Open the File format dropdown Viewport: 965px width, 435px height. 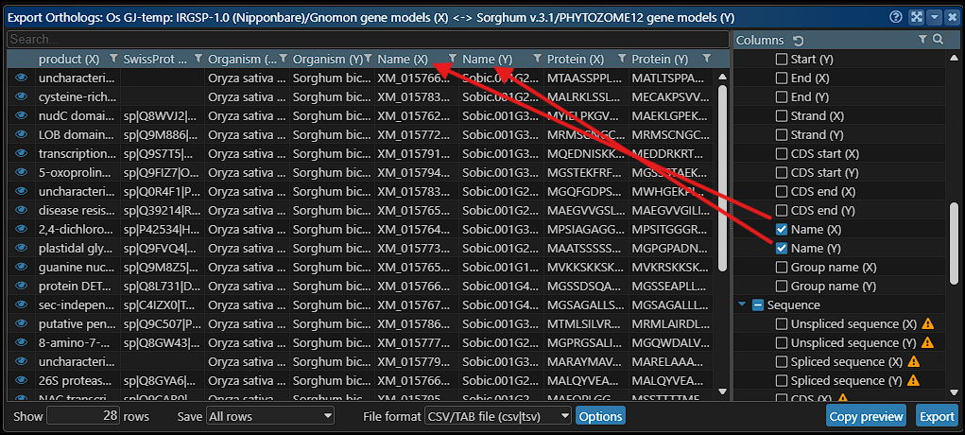pos(512,416)
